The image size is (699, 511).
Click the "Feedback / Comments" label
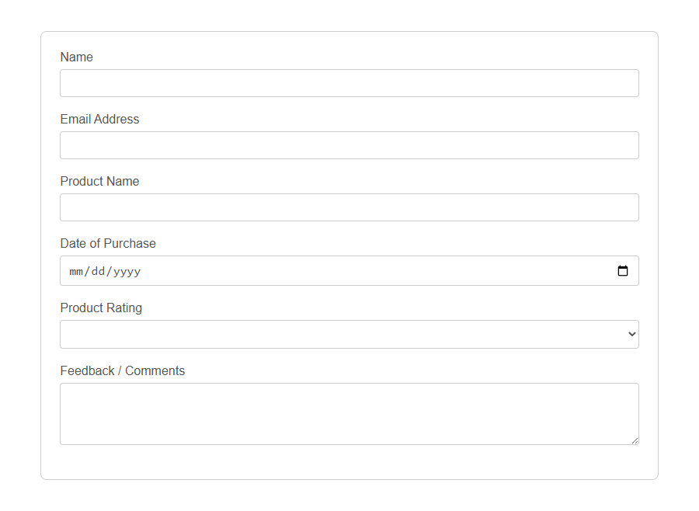pyautogui.click(x=122, y=371)
